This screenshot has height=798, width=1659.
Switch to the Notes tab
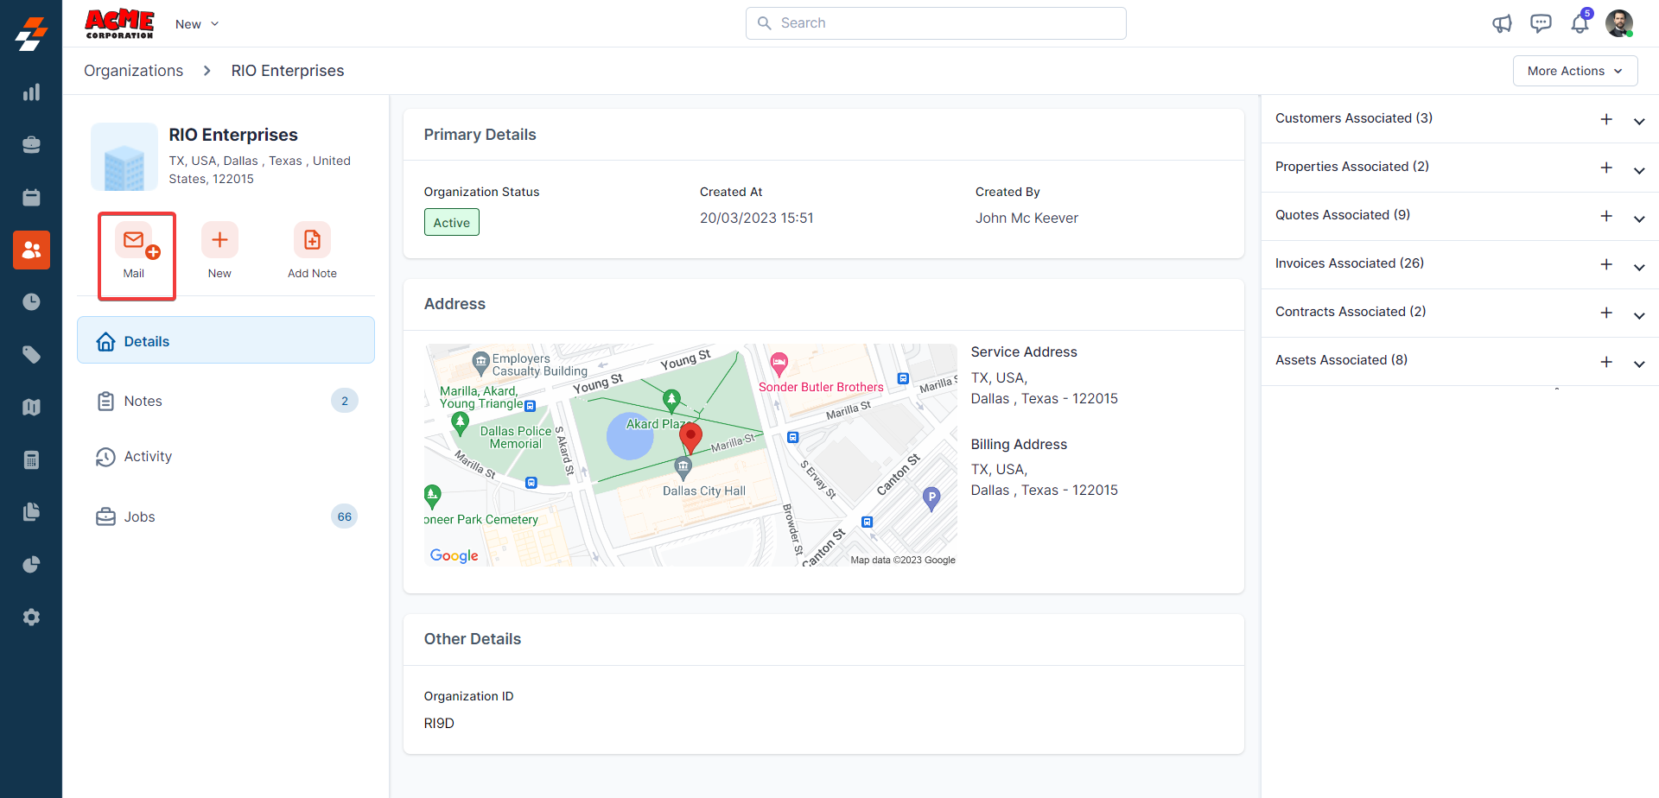143,402
